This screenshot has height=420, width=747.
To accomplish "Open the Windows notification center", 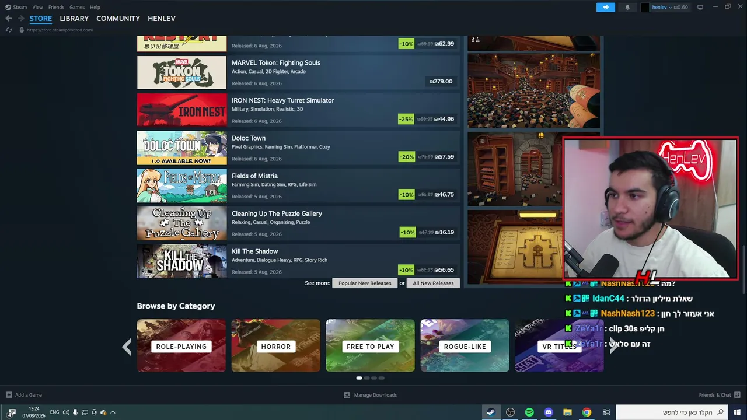I will pos(12,412).
